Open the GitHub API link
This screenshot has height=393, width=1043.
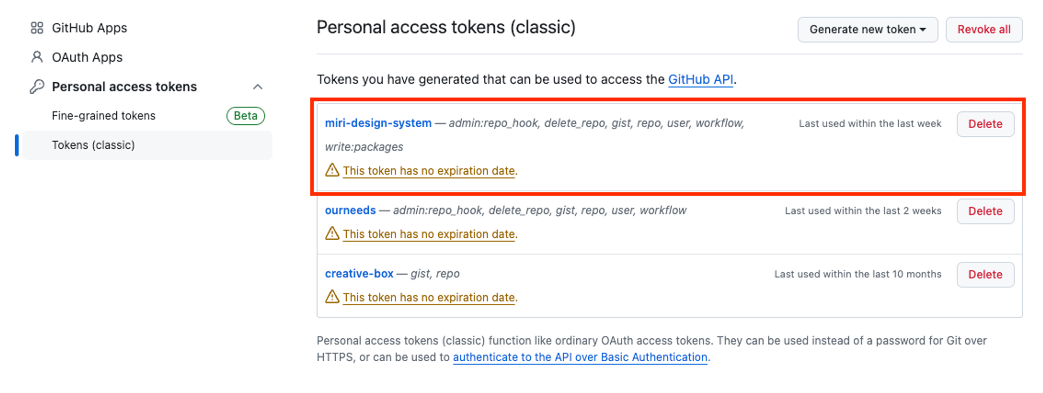click(x=701, y=80)
